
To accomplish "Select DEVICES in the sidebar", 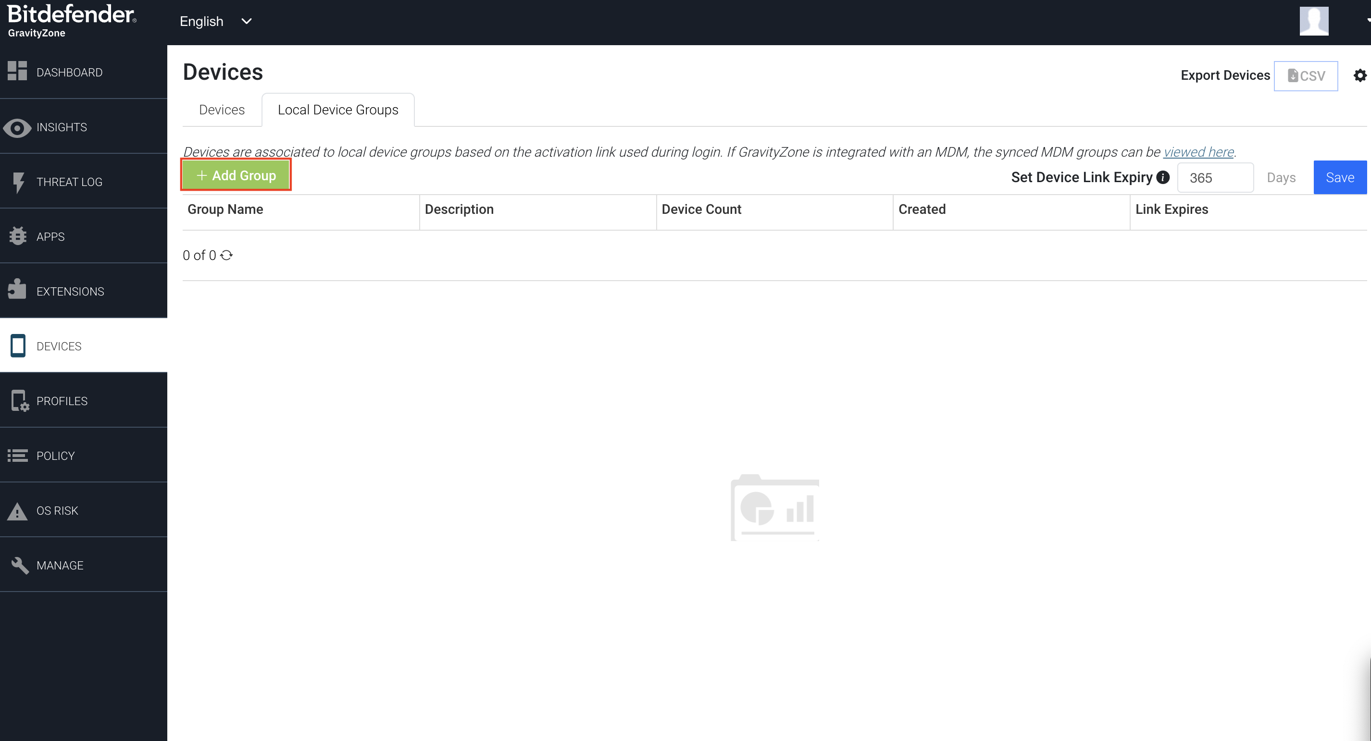I will pyautogui.click(x=84, y=346).
